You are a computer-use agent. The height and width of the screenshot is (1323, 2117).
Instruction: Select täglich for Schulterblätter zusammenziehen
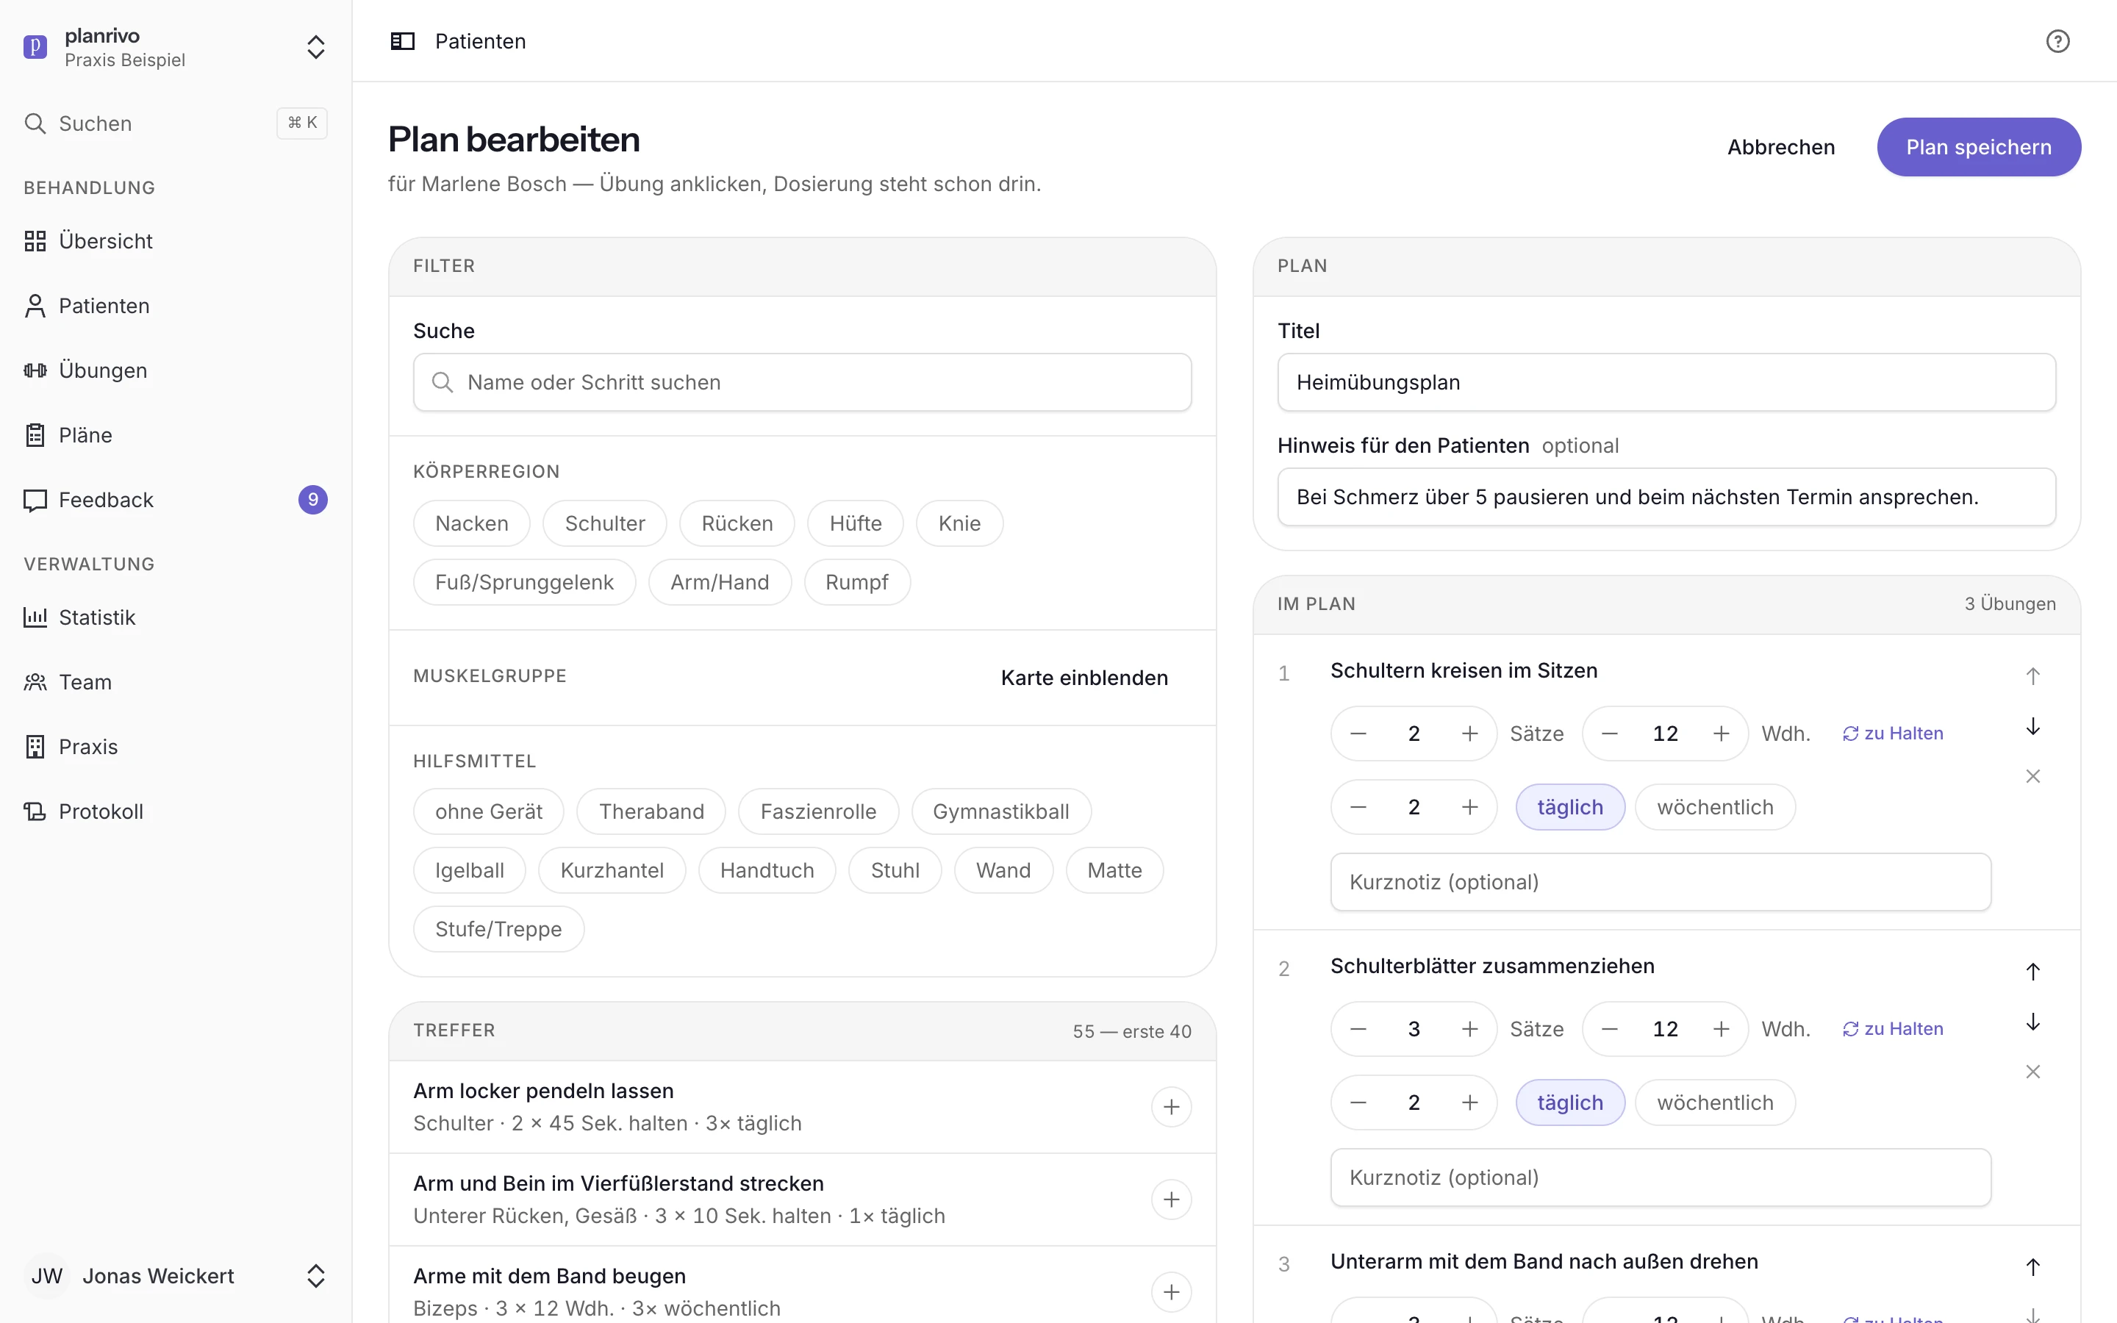pos(1570,1102)
